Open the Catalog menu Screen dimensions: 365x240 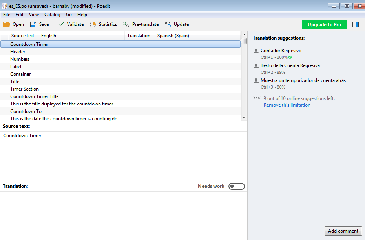tap(52, 15)
